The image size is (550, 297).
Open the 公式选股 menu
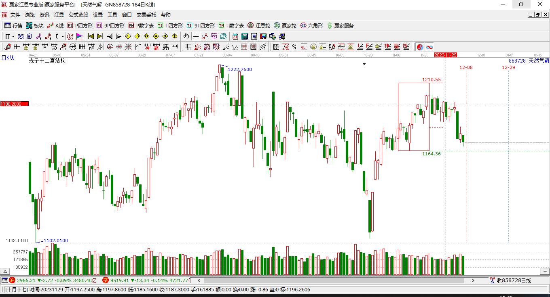[78, 15]
